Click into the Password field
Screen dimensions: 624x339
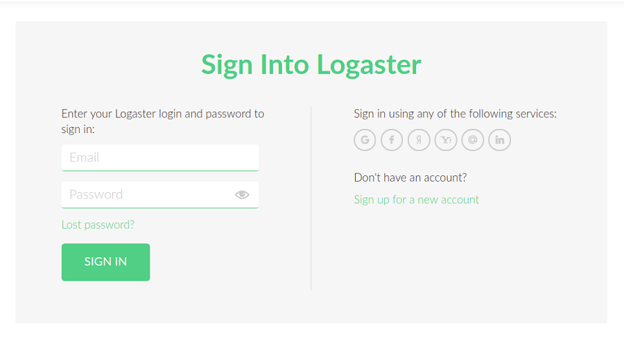[146, 195]
